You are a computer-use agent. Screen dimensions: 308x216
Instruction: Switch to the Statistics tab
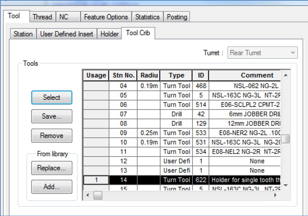tap(147, 17)
